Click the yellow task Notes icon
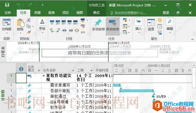Screen dimensions: 196x113 pyautogui.click(x=160, y=20)
